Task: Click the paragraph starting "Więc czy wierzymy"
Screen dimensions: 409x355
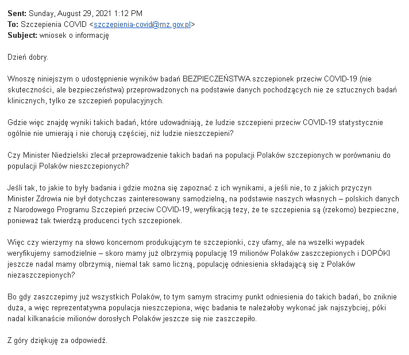Action: (195, 259)
